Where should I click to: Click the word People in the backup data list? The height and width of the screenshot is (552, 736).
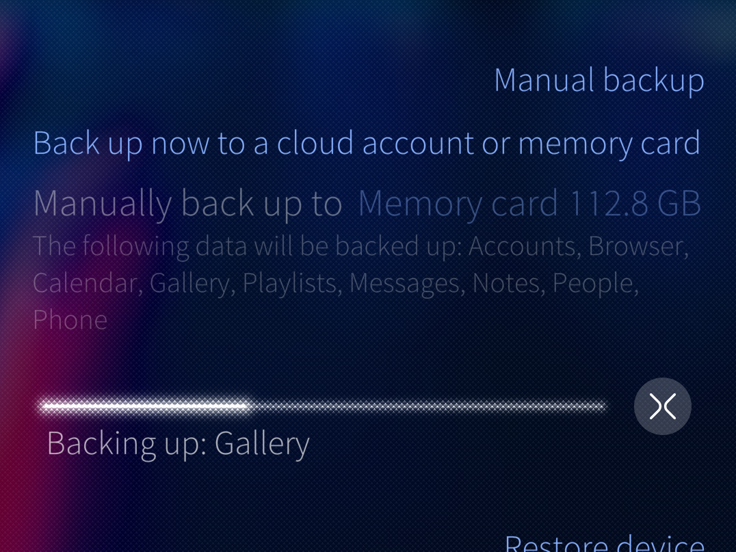tap(596, 284)
